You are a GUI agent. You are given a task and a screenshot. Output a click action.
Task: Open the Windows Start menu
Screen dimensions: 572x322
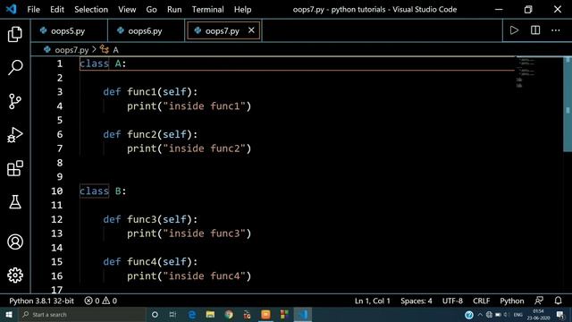click(9, 314)
